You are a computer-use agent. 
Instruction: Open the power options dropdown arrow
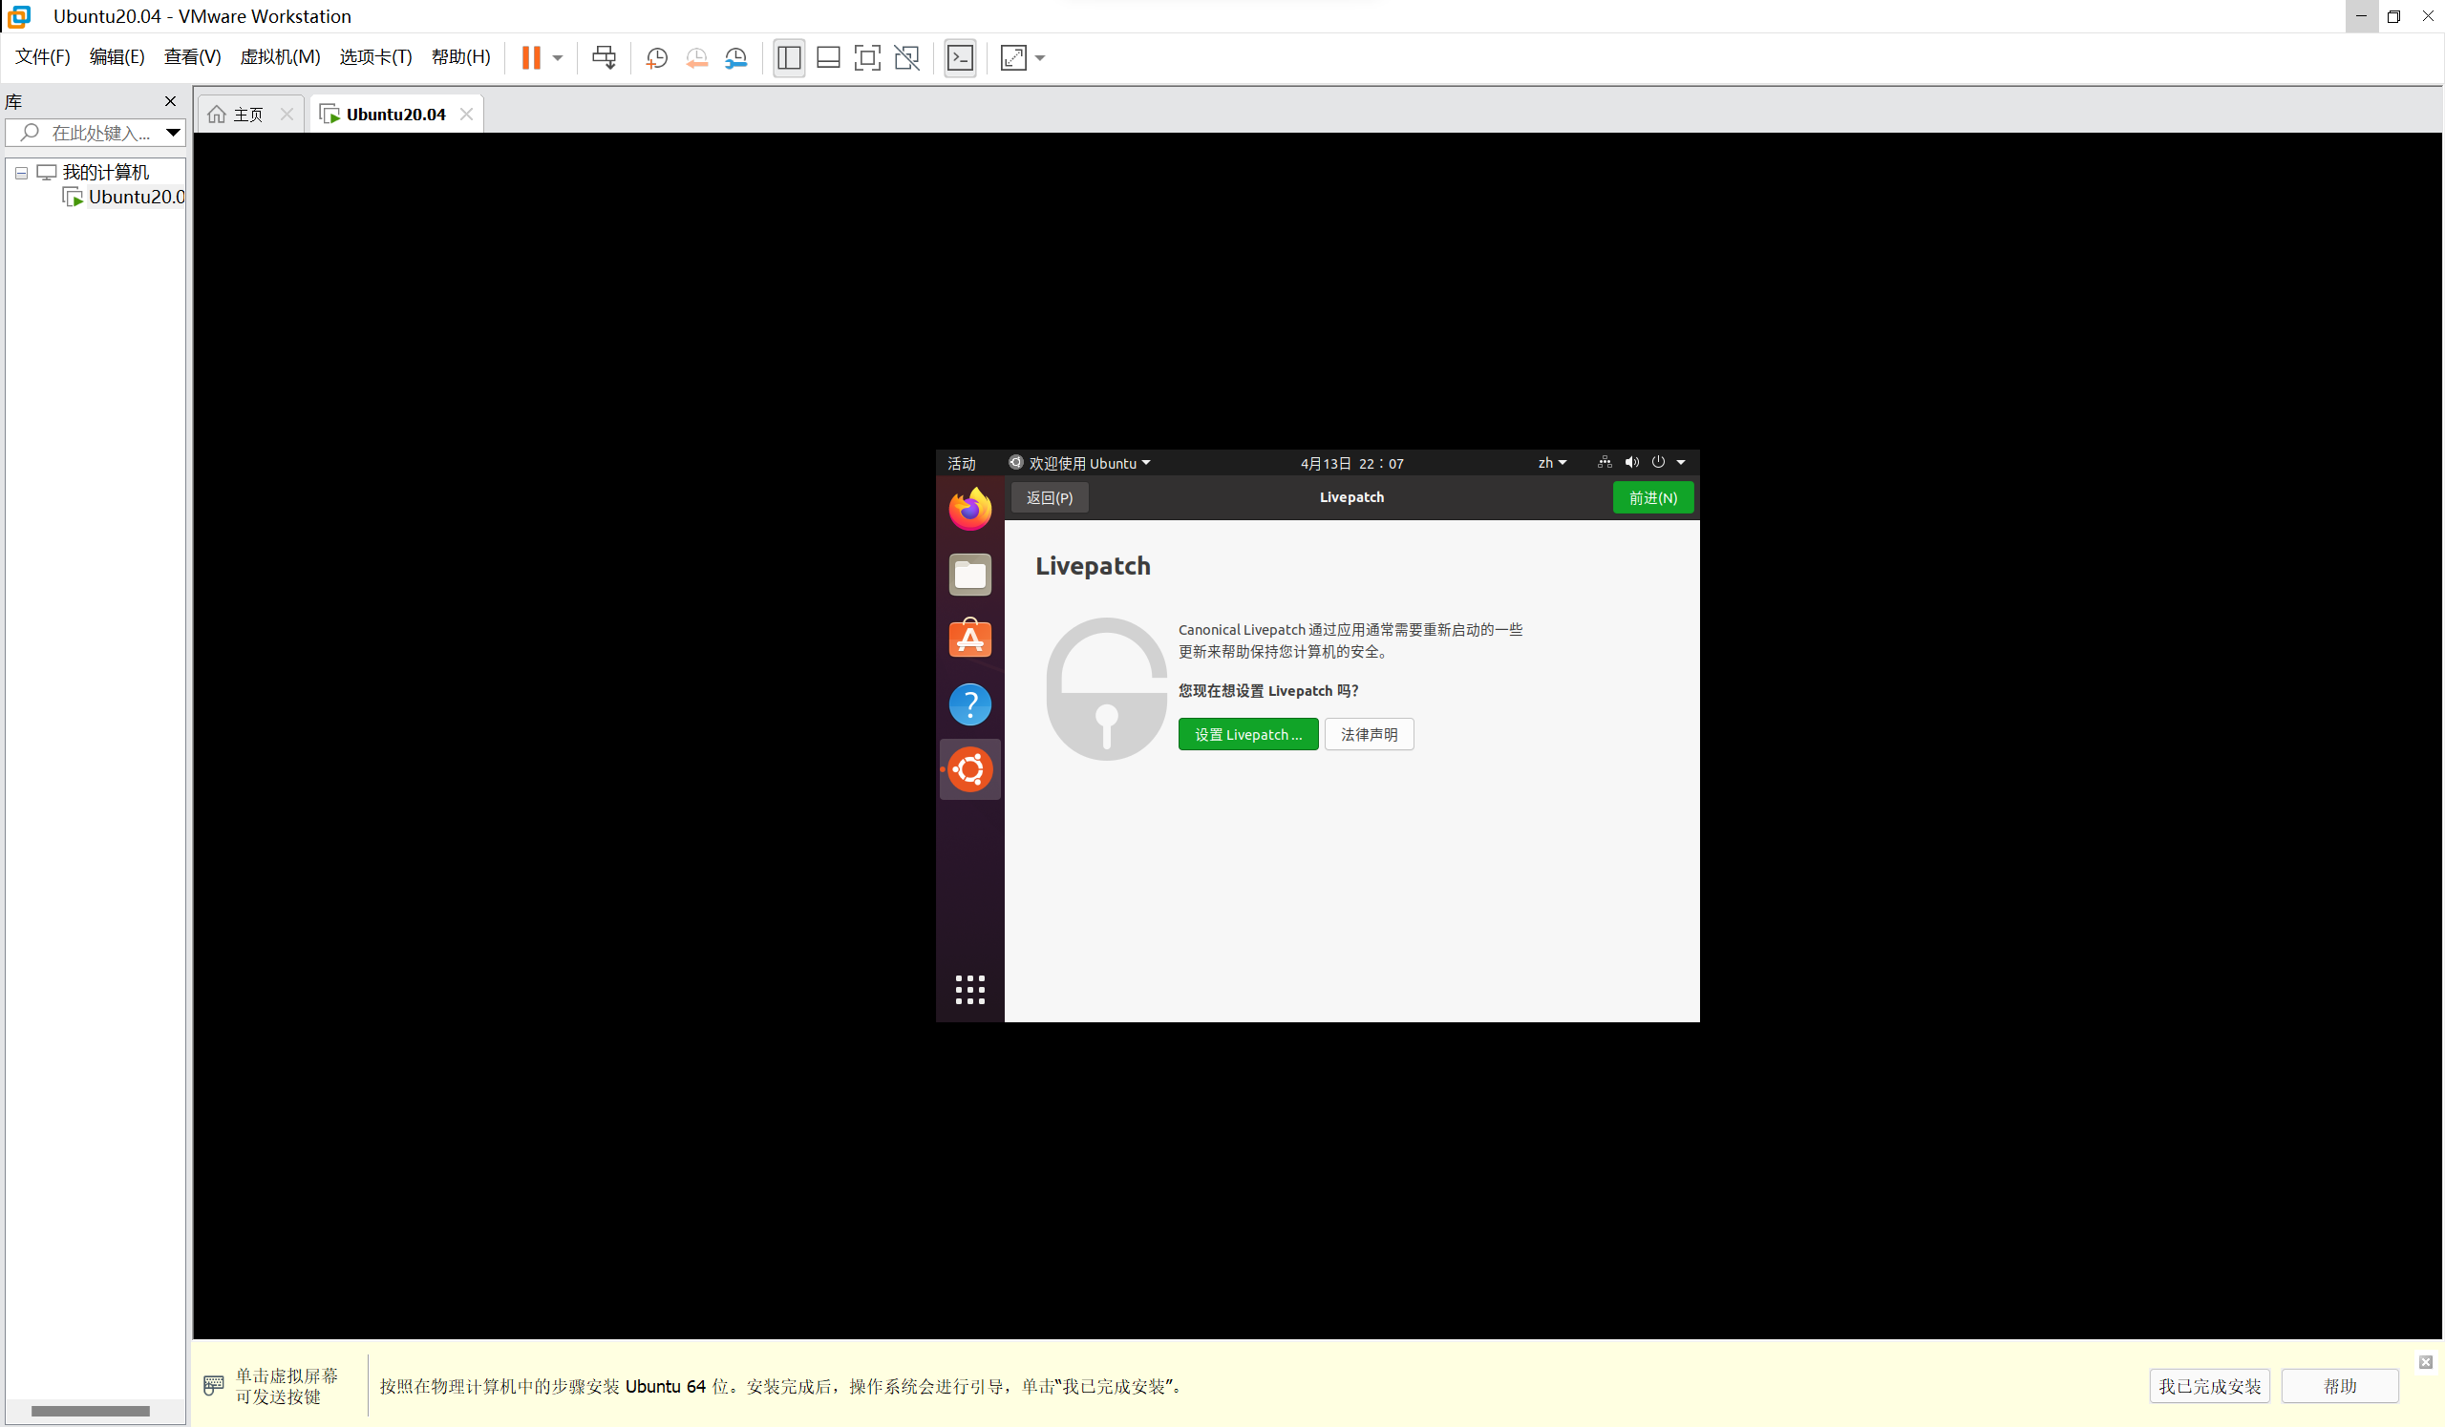click(558, 58)
